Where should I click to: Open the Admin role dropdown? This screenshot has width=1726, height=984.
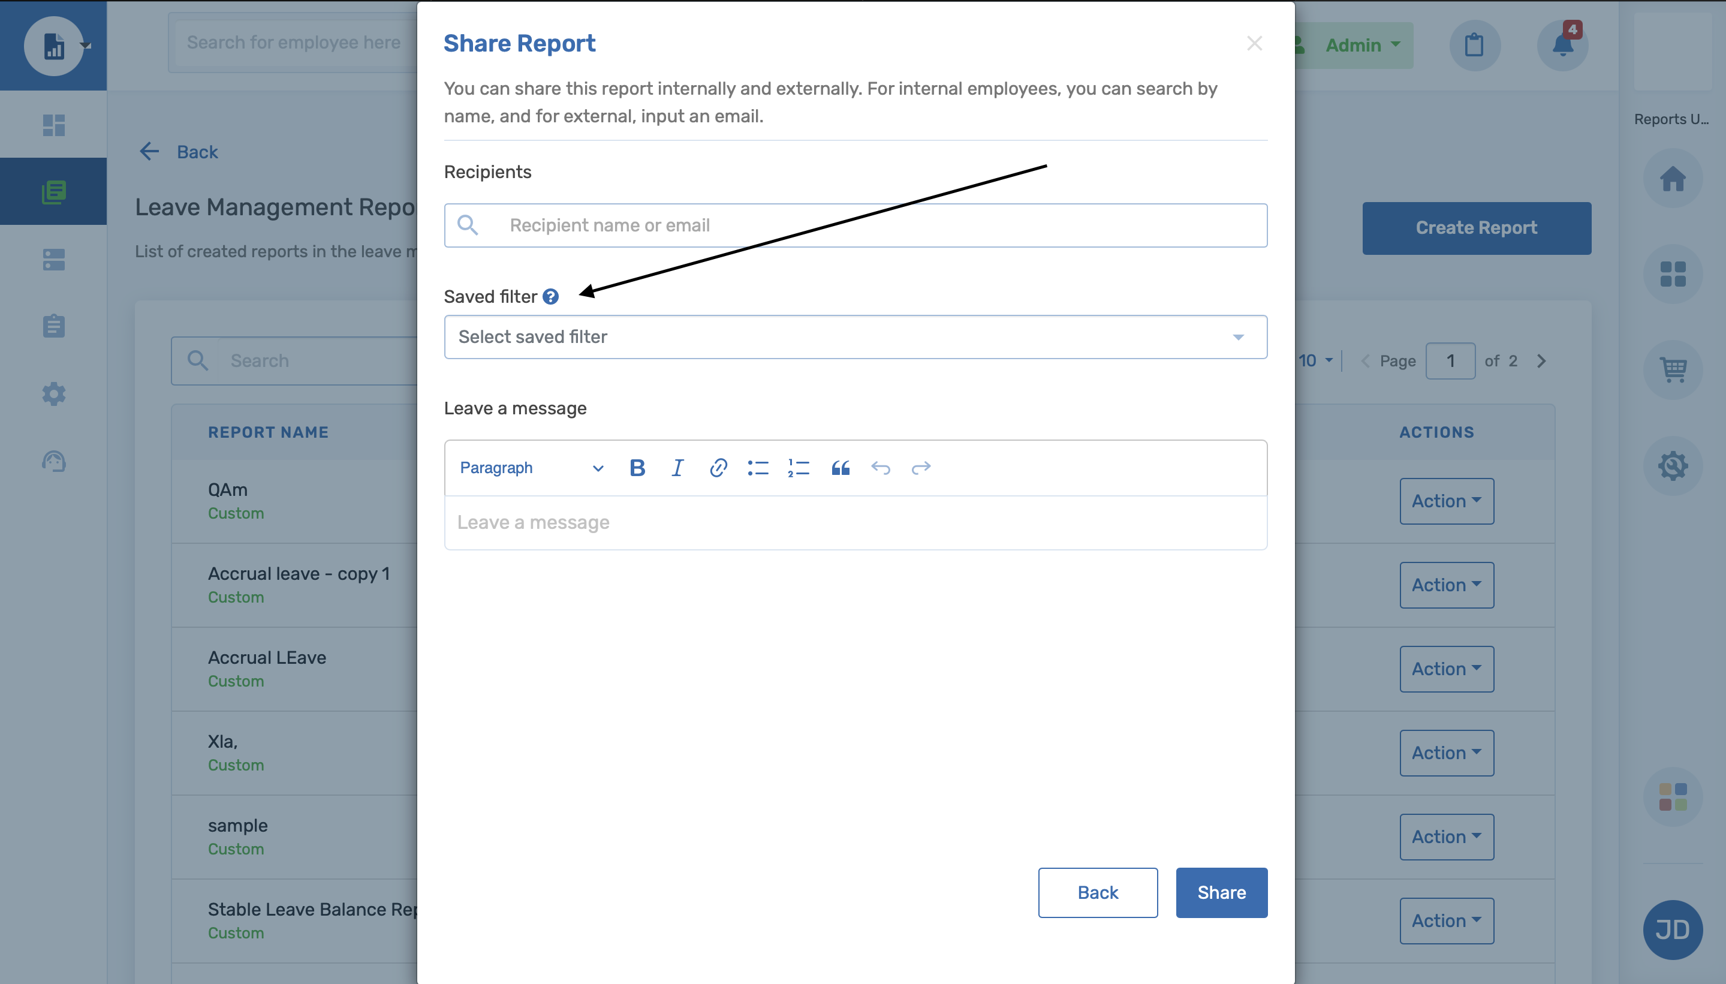point(1354,46)
